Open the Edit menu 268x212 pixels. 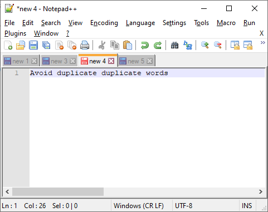coord(28,23)
